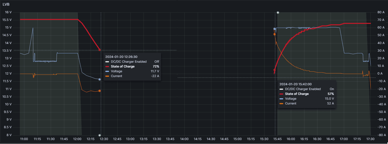Click the 17:00 tick on the time axis
This screenshot has height=144, width=388.
point(344,139)
